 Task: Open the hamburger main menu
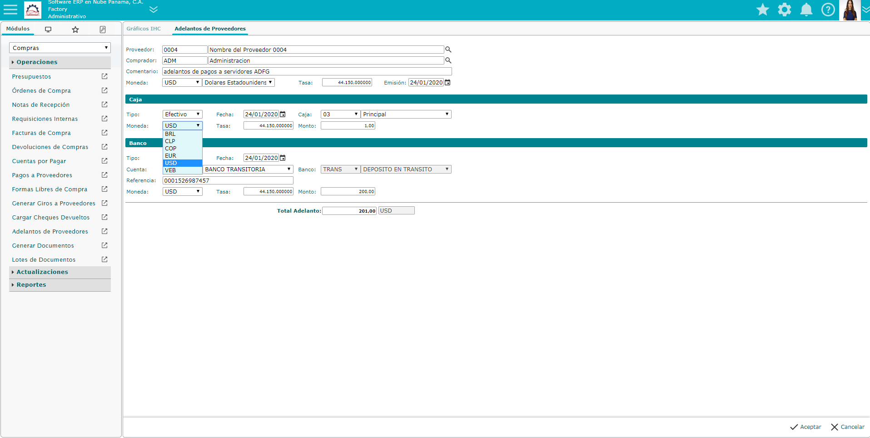(x=10, y=10)
